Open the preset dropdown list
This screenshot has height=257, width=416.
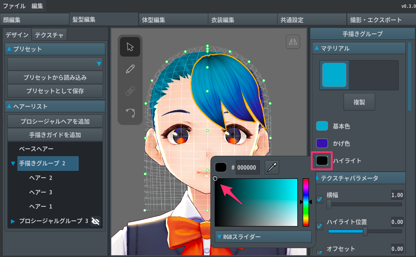pyautogui.click(x=55, y=64)
